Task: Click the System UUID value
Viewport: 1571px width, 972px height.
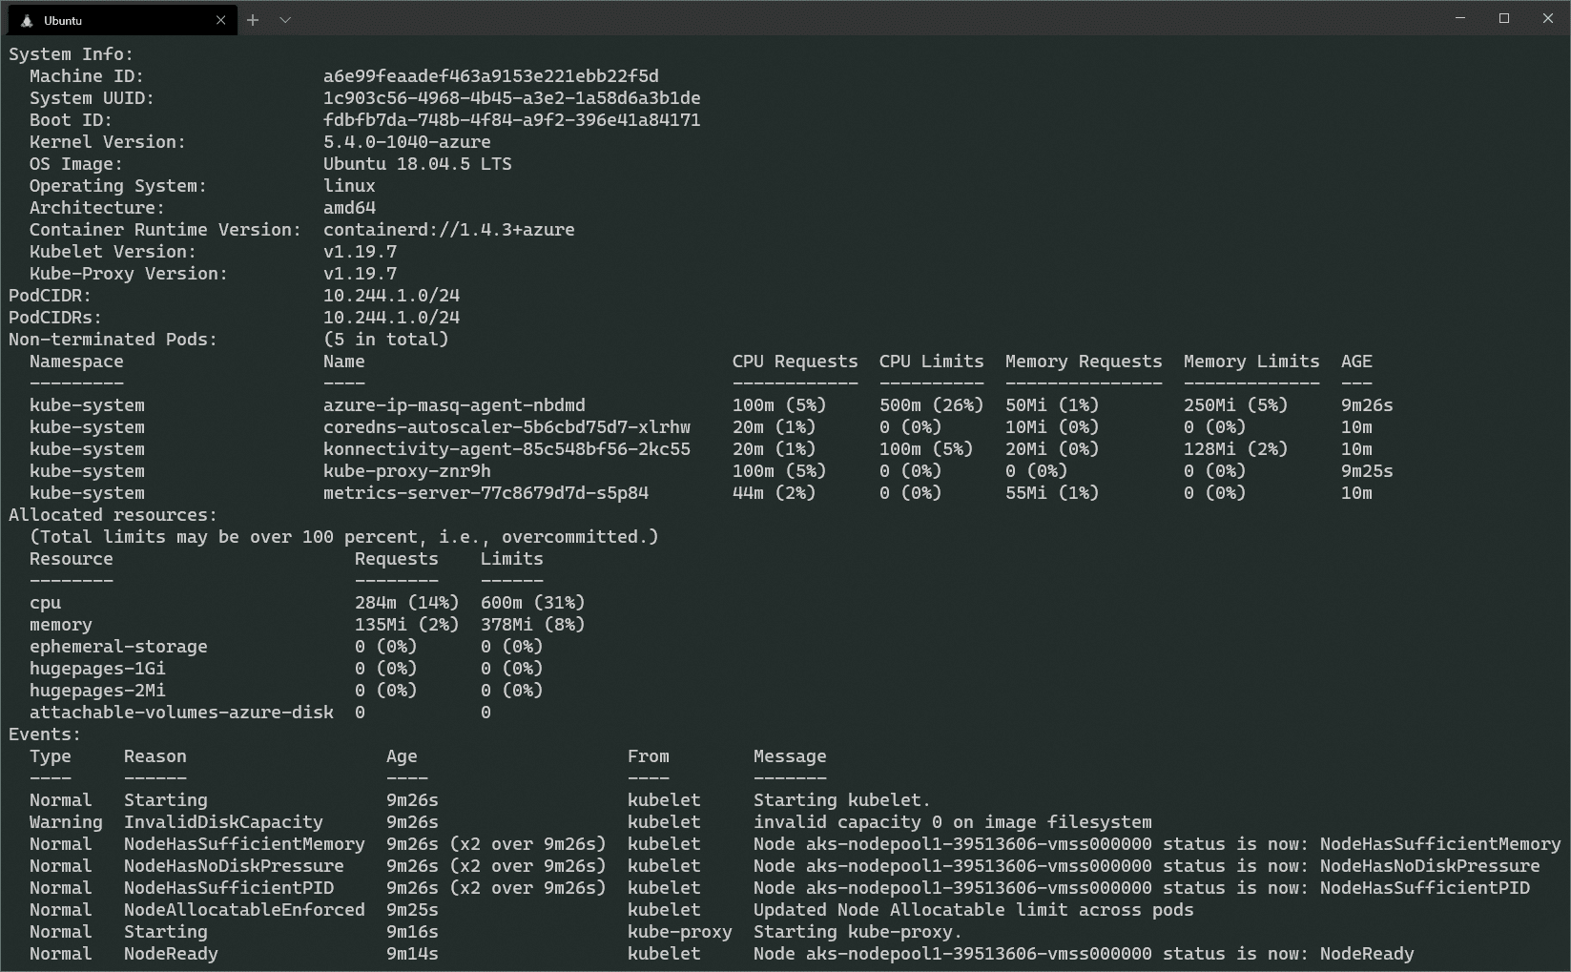Action: (511, 98)
